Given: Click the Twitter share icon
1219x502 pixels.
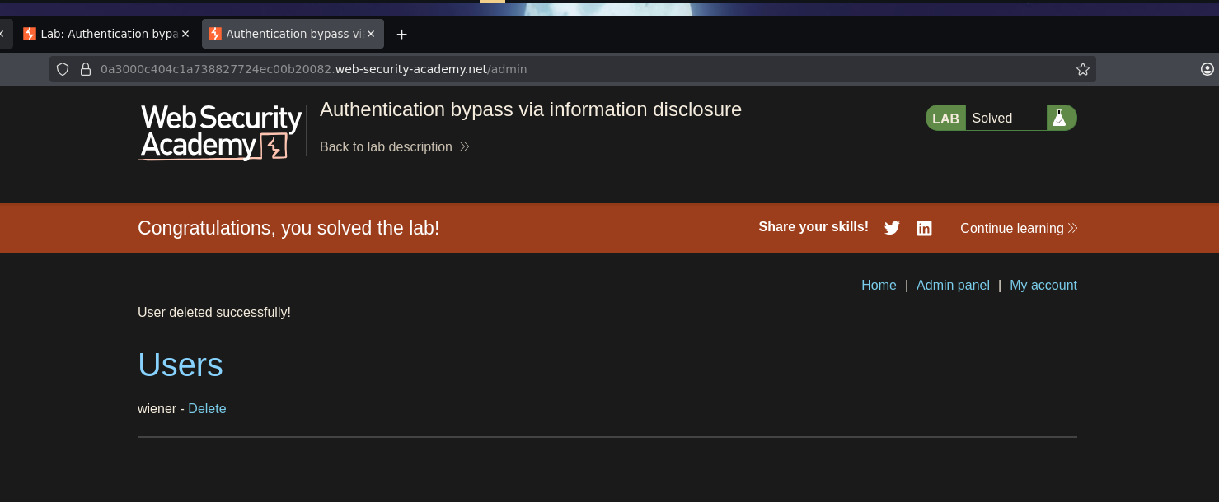Looking at the screenshot, I should [892, 228].
